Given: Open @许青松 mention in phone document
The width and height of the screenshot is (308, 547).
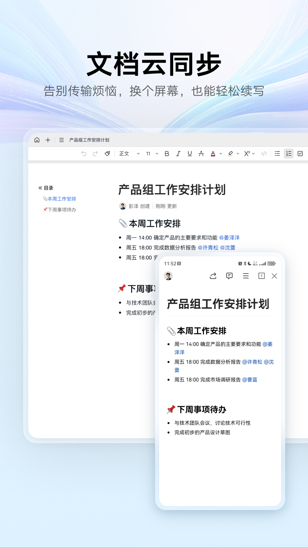Looking at the screenshot, I should click(x=252, y=362).
